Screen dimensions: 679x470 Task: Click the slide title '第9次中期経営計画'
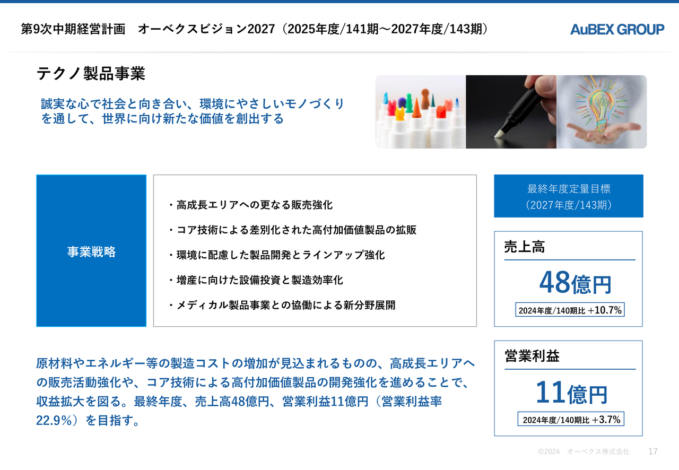coord(73,29)
